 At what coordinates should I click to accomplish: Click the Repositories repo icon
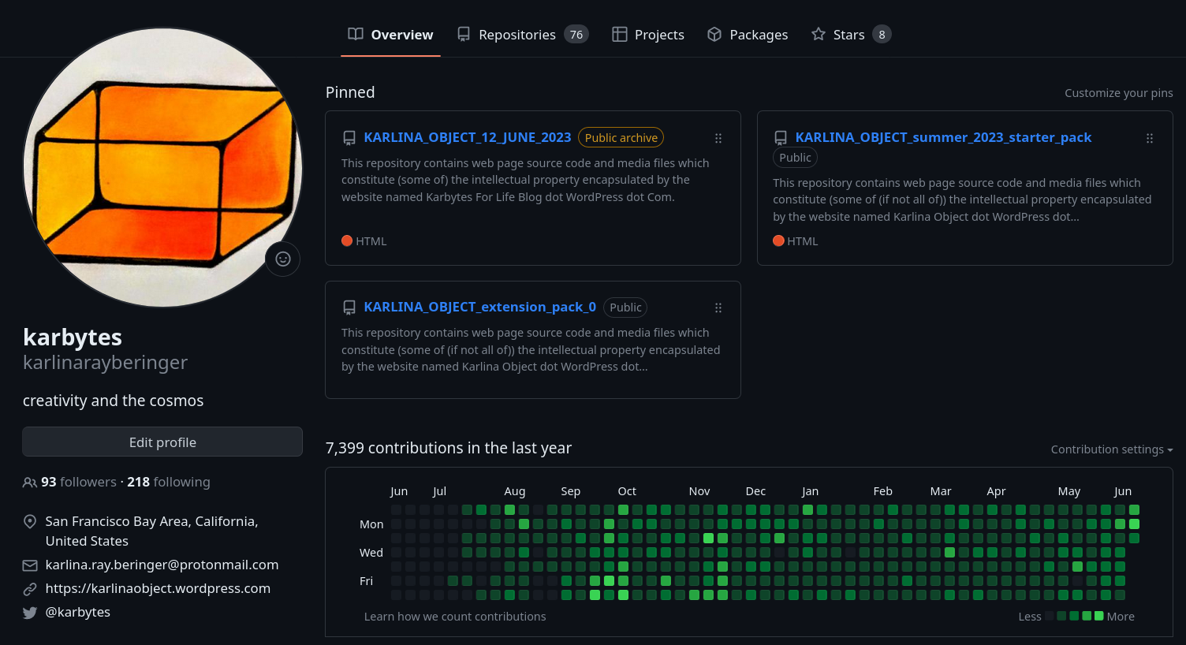(464, 34)
